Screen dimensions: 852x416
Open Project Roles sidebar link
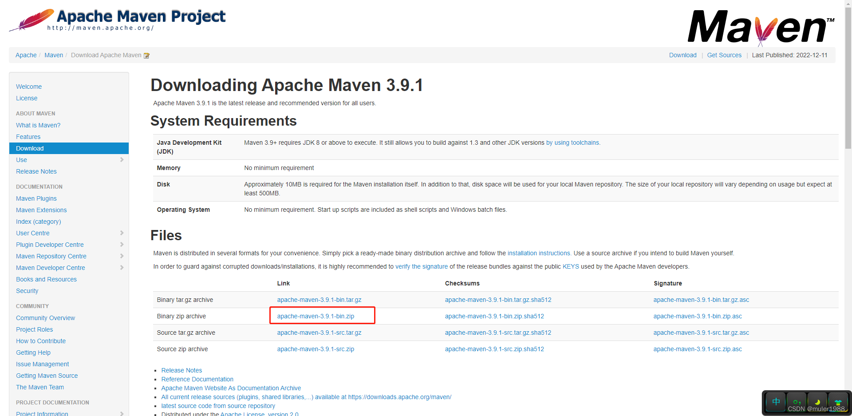35,329
